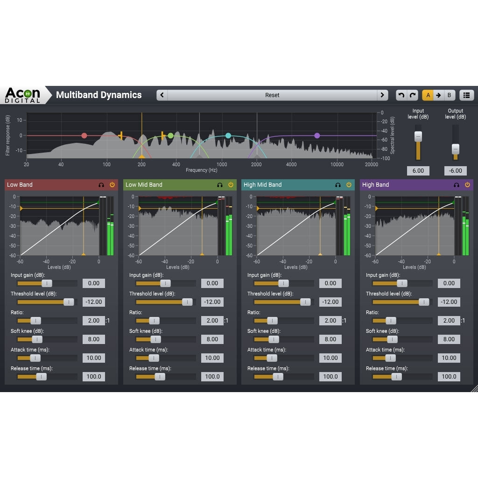This screenshot has height=478, width=478.
Task: Click the redo arrow icon
Action: tap(413, 95)
